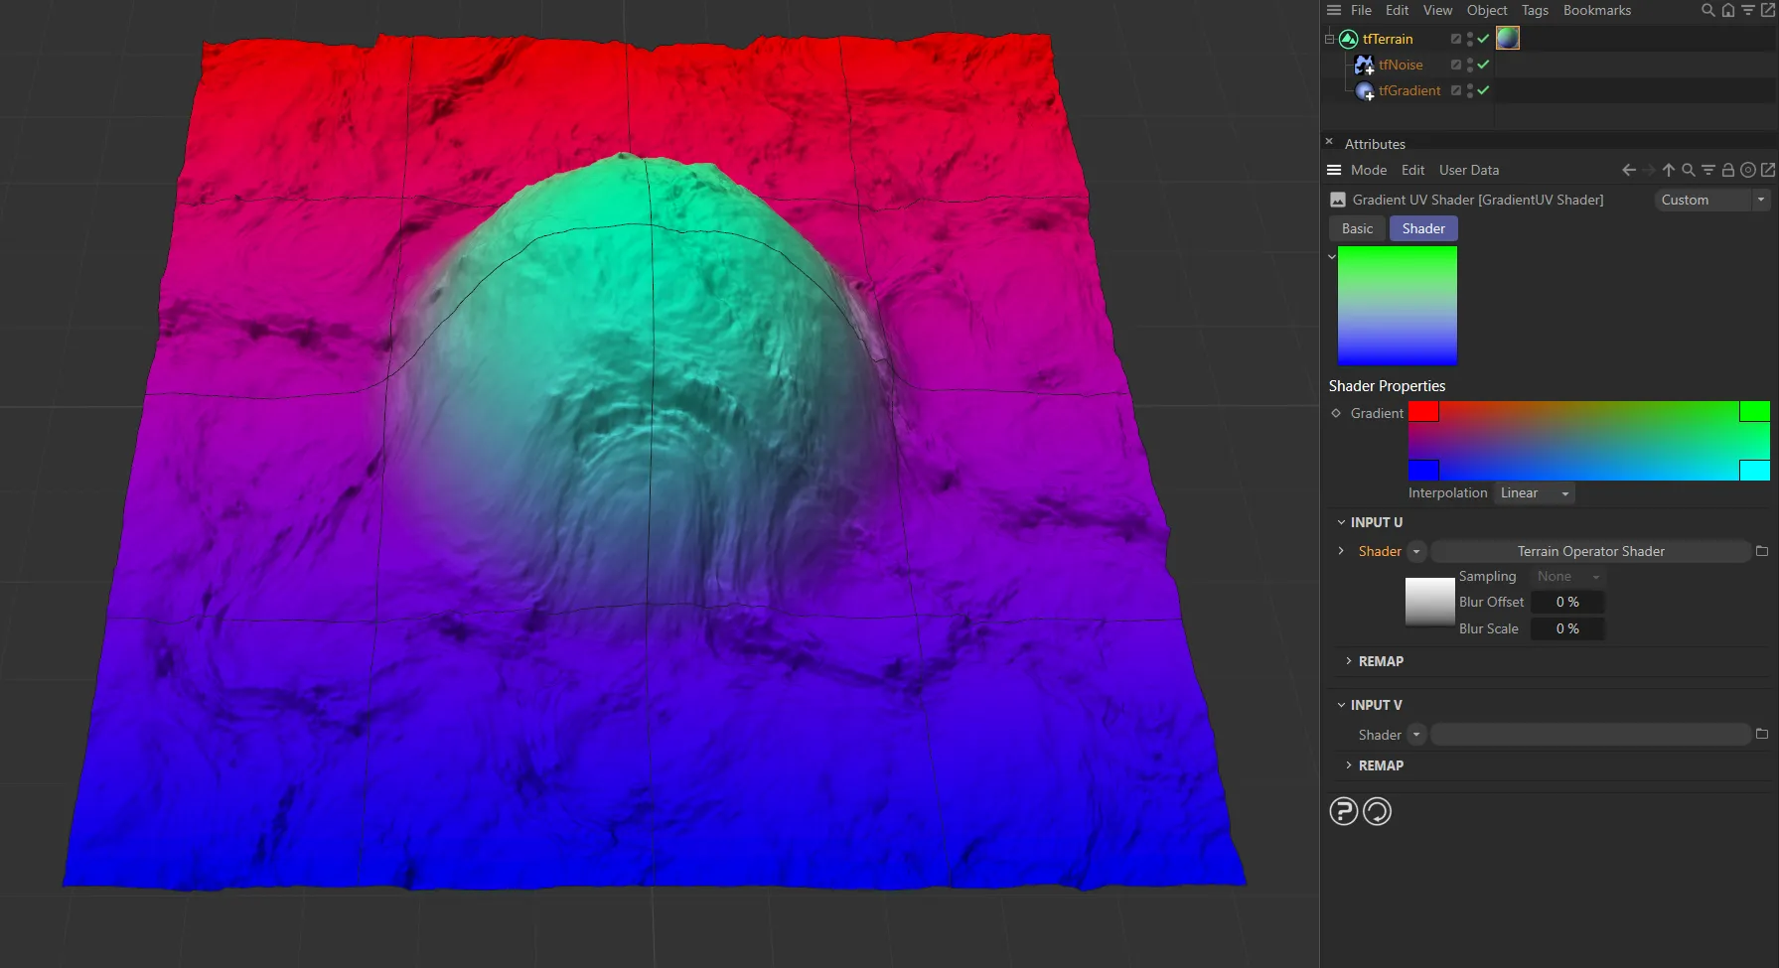Click the reset circular arrow icon
Viewport: 1779px width, 968px height.
(x=1377, y=811)
